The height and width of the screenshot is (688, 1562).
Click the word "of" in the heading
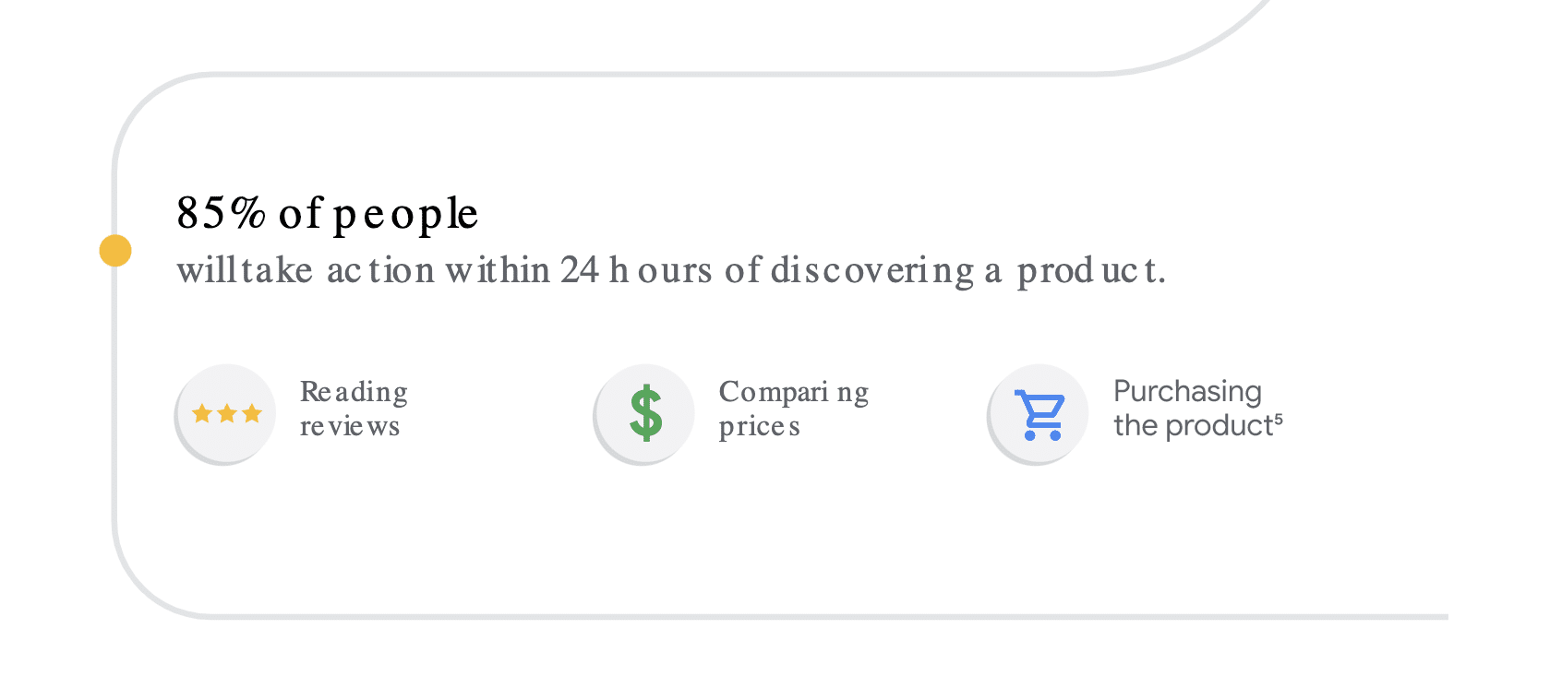(x=300, y=213)
